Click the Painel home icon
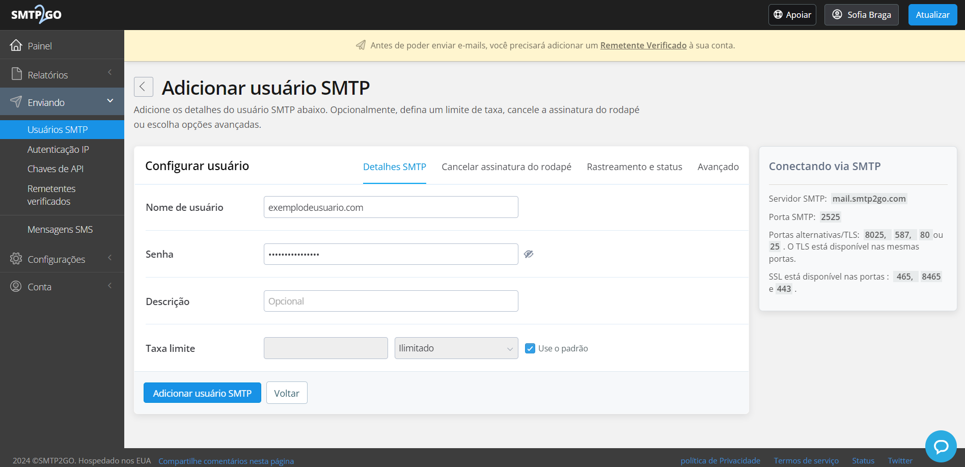This screenshot has height=467, width=965. coord(16,45)
